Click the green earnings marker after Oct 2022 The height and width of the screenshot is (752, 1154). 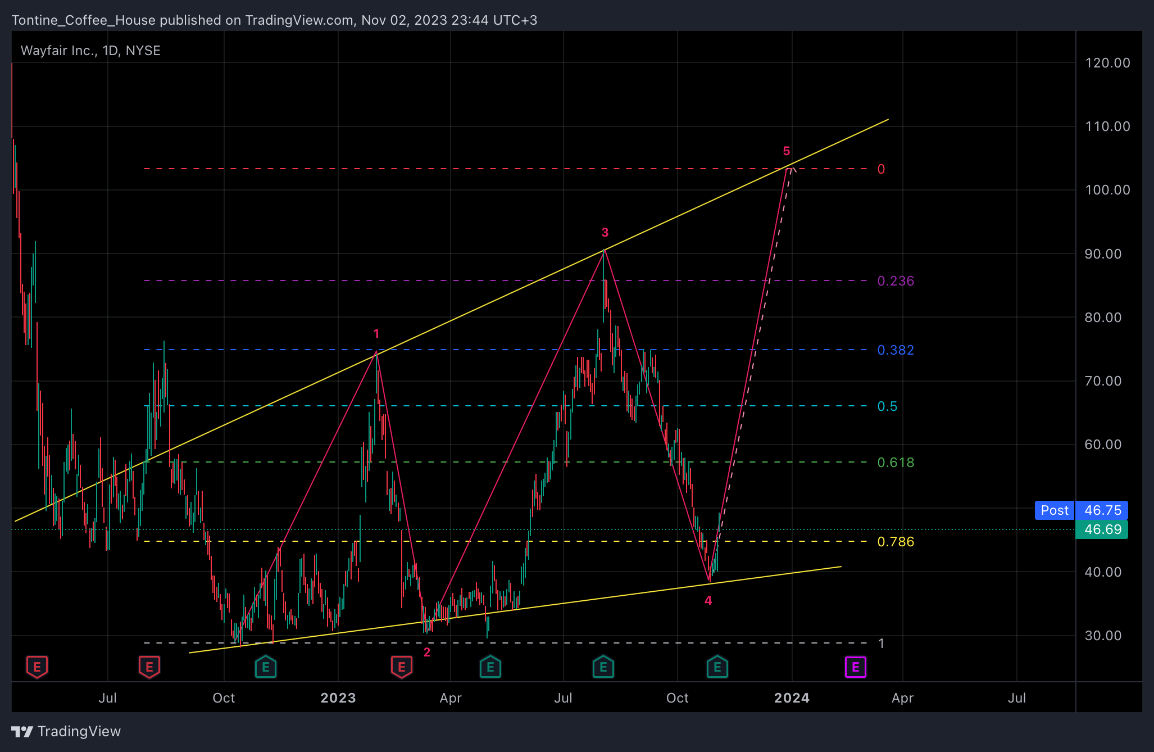coord(266,667)
